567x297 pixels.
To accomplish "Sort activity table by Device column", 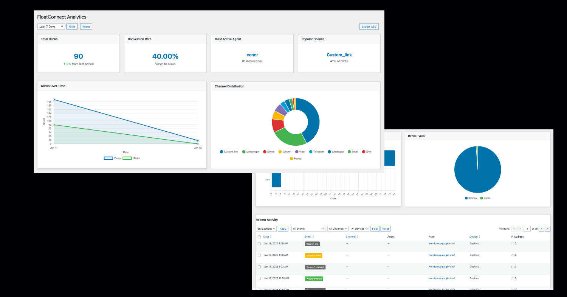I will [x=475, y=236].
